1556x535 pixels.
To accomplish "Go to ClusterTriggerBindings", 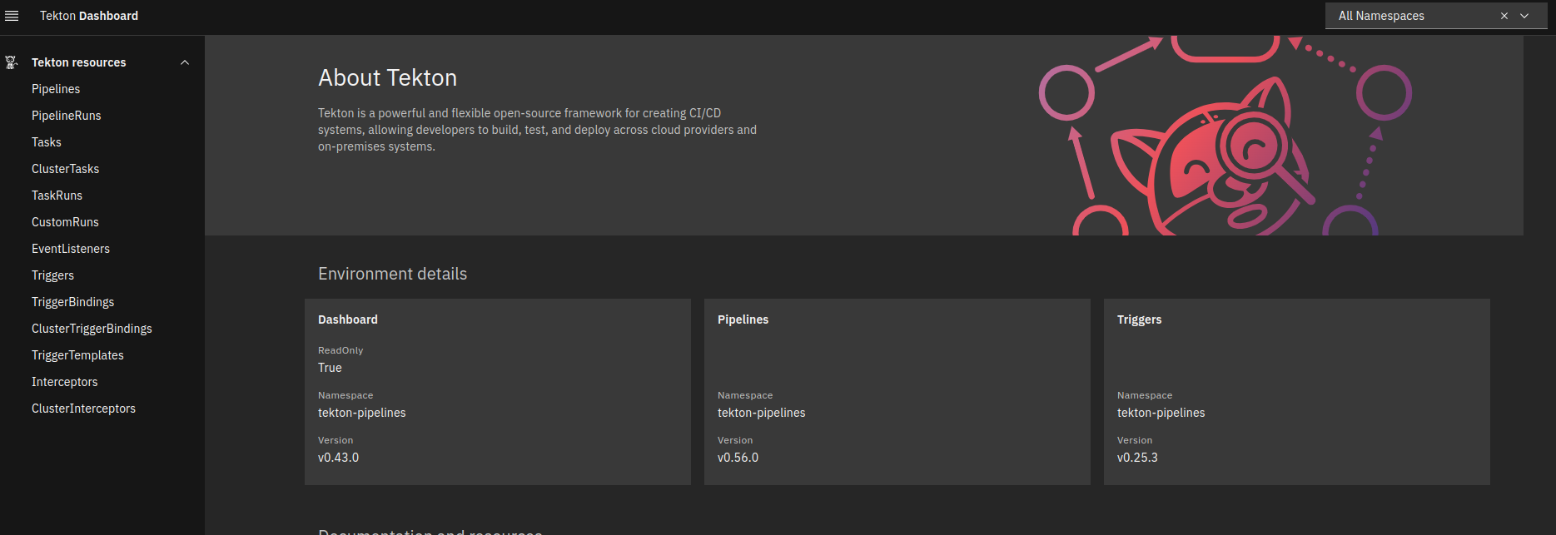I will 92,329.
